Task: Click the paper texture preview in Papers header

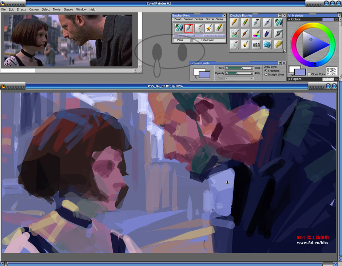Action: (328, 79)
